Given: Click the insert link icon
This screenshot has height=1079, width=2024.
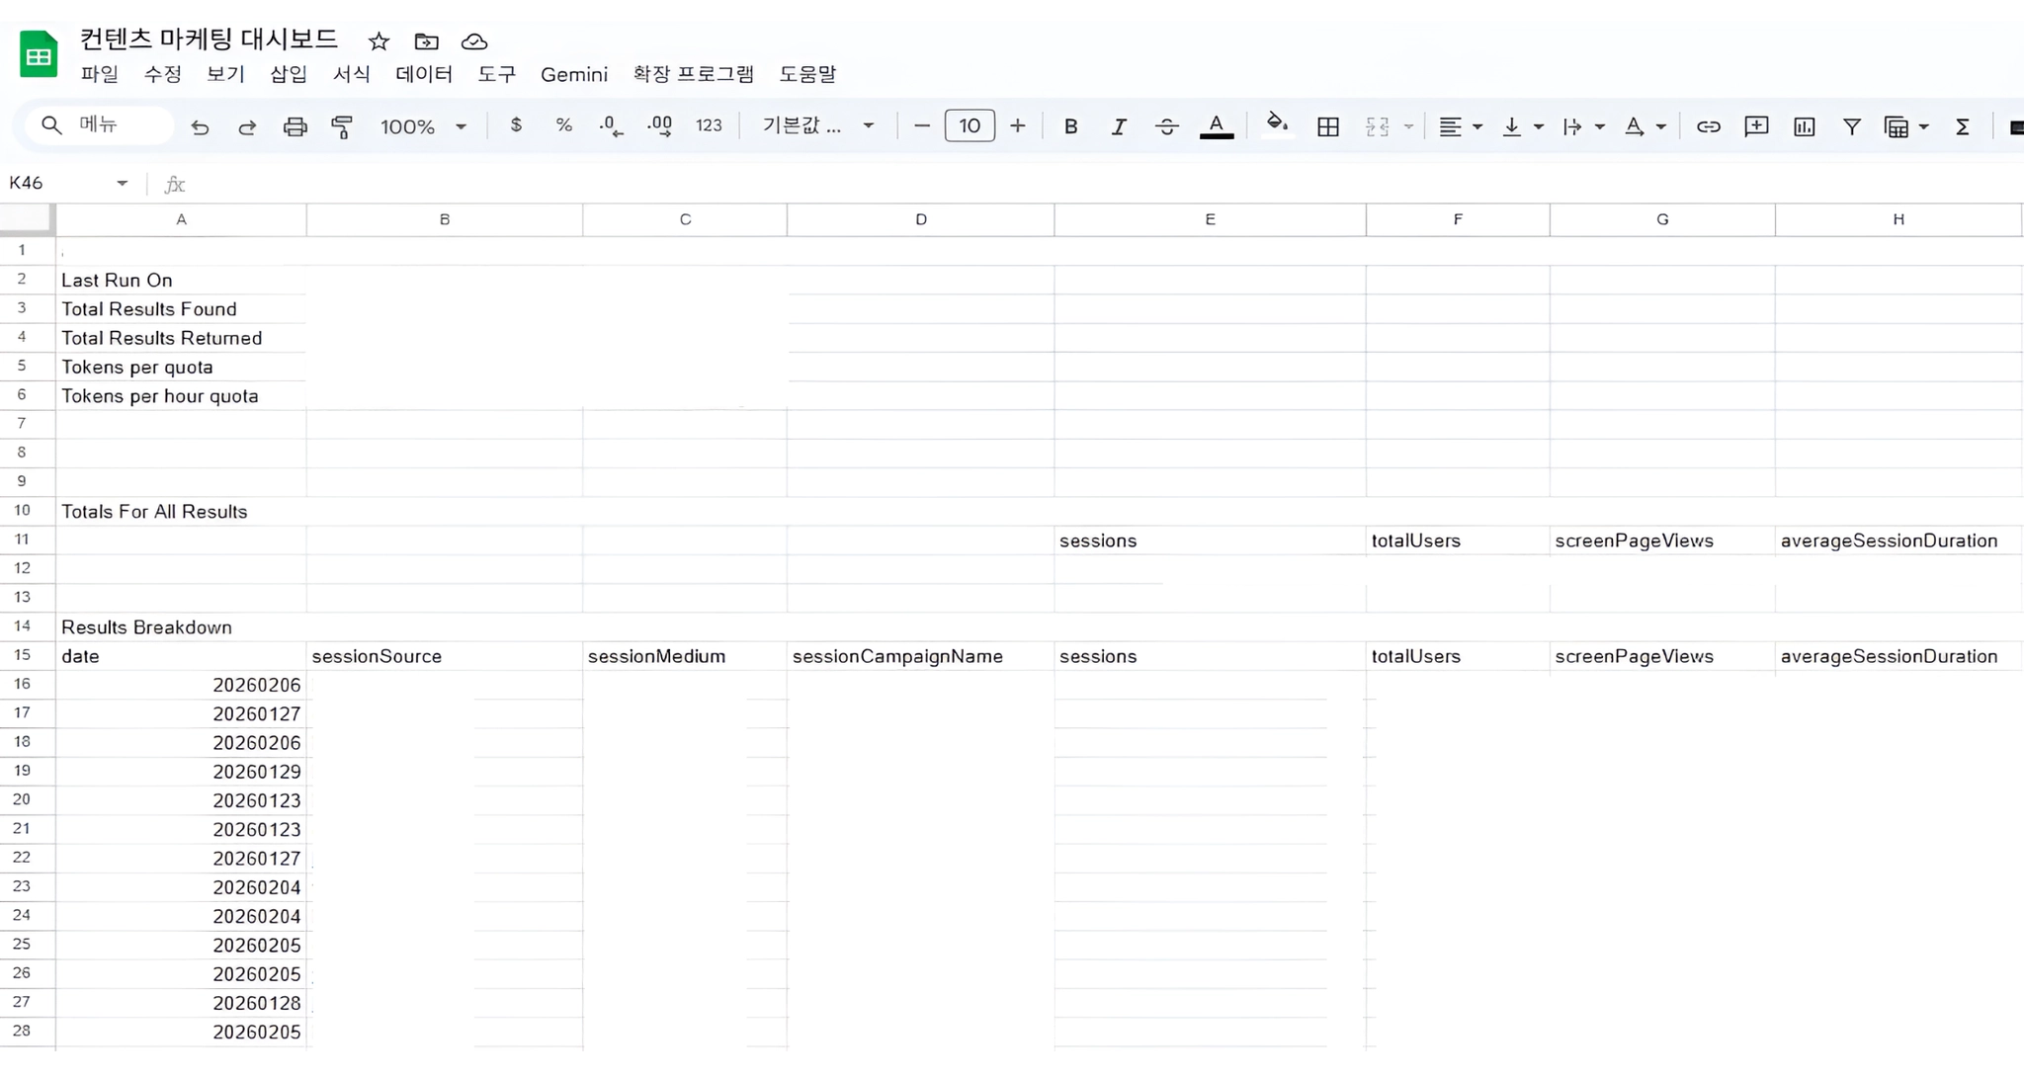Looking at the screenshot, I should [x=1708, y=126].
